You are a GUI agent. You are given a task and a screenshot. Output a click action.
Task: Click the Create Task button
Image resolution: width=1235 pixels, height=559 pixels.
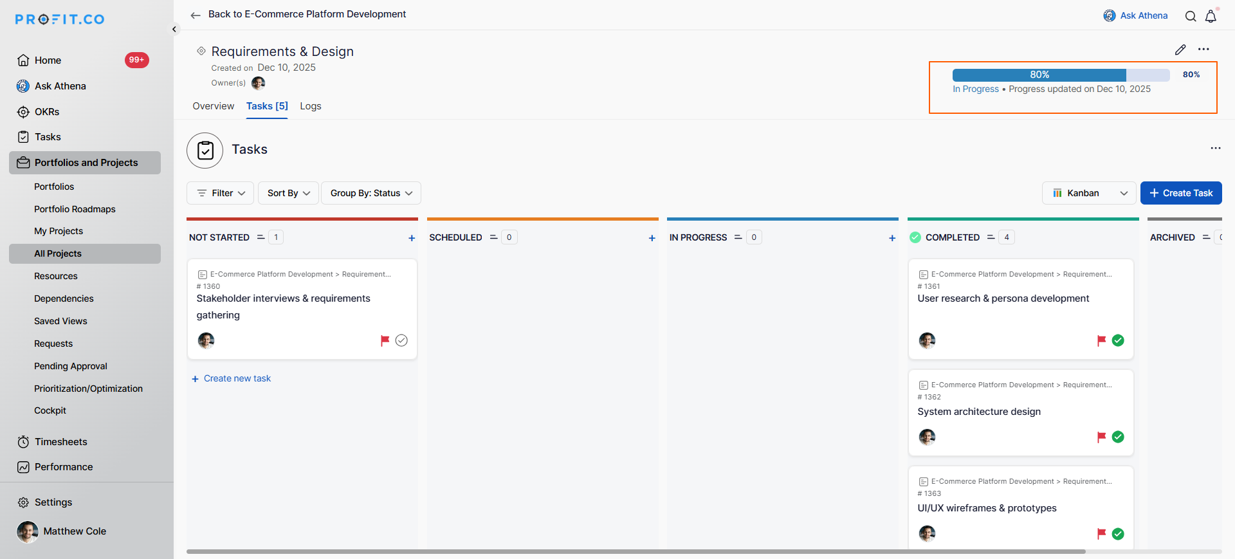(x=1181, y=193)
